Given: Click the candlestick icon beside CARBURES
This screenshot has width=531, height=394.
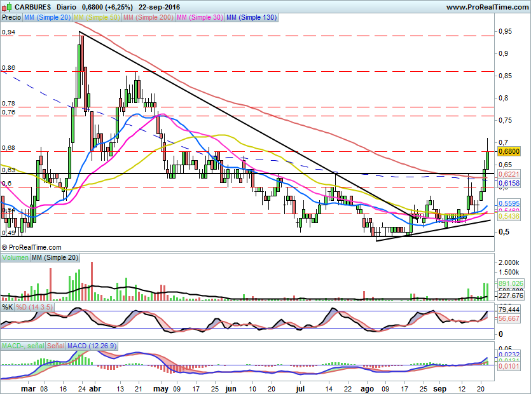Looking at the screenshot, I should click(x=7, y=6).
